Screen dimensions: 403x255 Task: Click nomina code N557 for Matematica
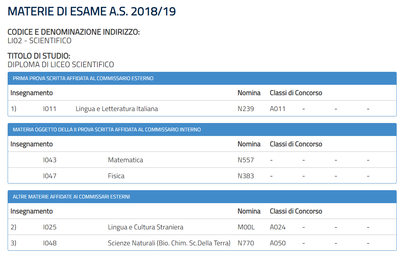pos(246,160)
